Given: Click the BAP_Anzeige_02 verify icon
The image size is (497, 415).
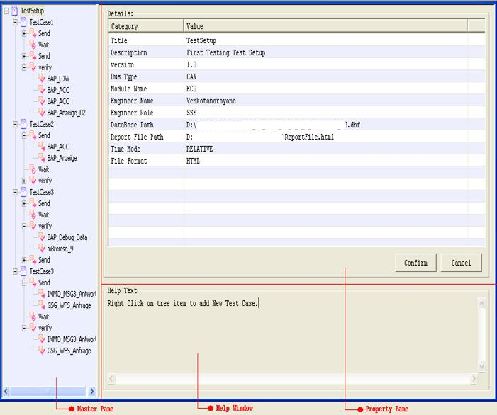Looking at the screenshot, I should pyautogui.click(x=42, y=113).
